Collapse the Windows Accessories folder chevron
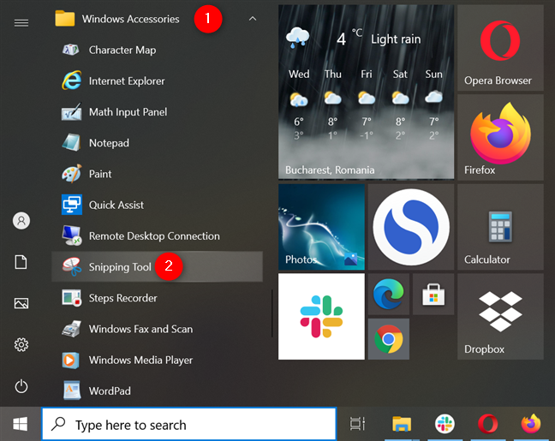The height and width of the screenshot is (441, 555). [253, 18]
